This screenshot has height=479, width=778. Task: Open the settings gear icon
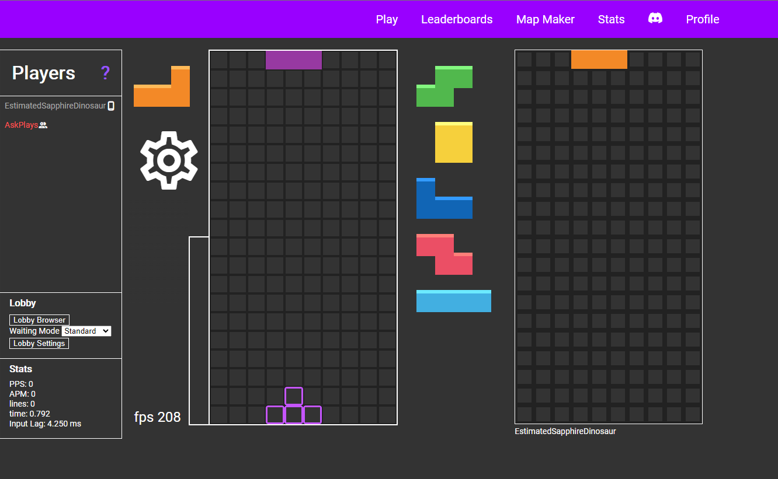click(x=169, y=160)
